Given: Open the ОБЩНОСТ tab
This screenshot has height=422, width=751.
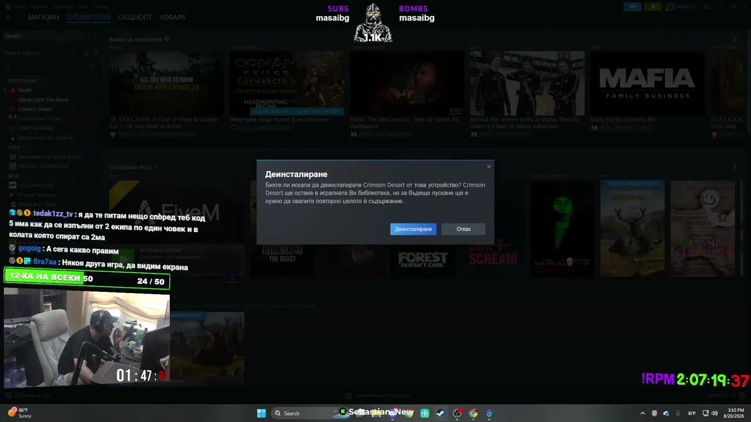Looking at the screenshot, I should pos(135,18).
